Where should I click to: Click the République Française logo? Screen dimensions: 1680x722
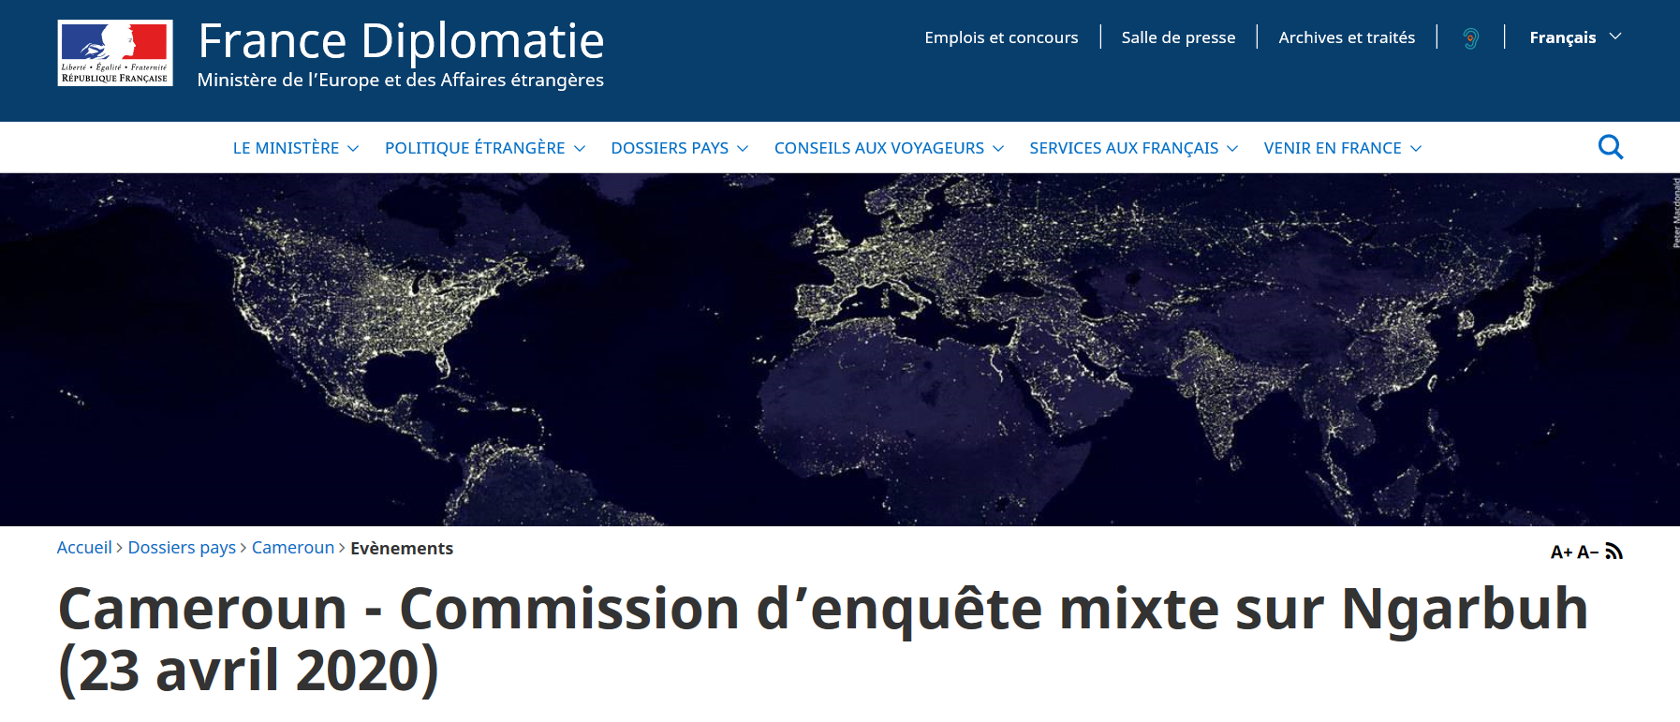[x=115, y=53]
